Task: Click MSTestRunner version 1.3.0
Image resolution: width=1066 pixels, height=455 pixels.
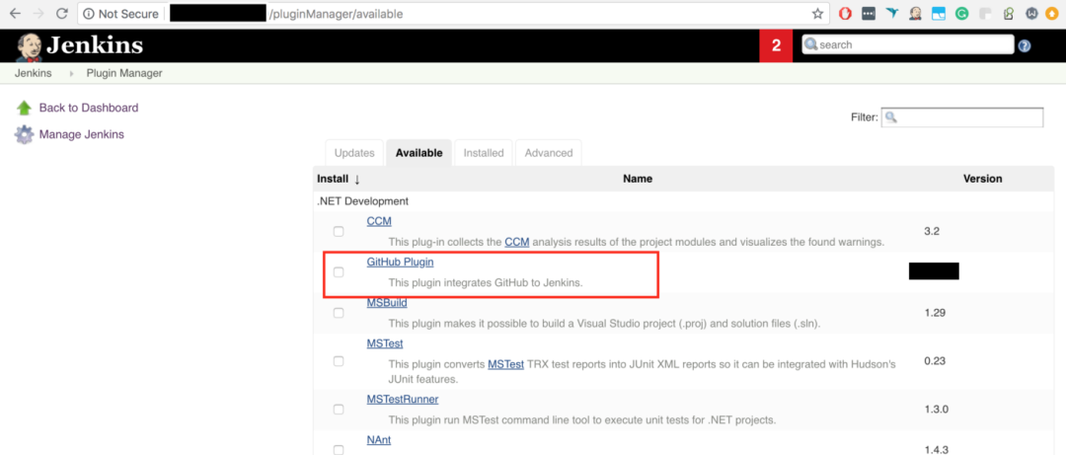Action: point(938,409)
